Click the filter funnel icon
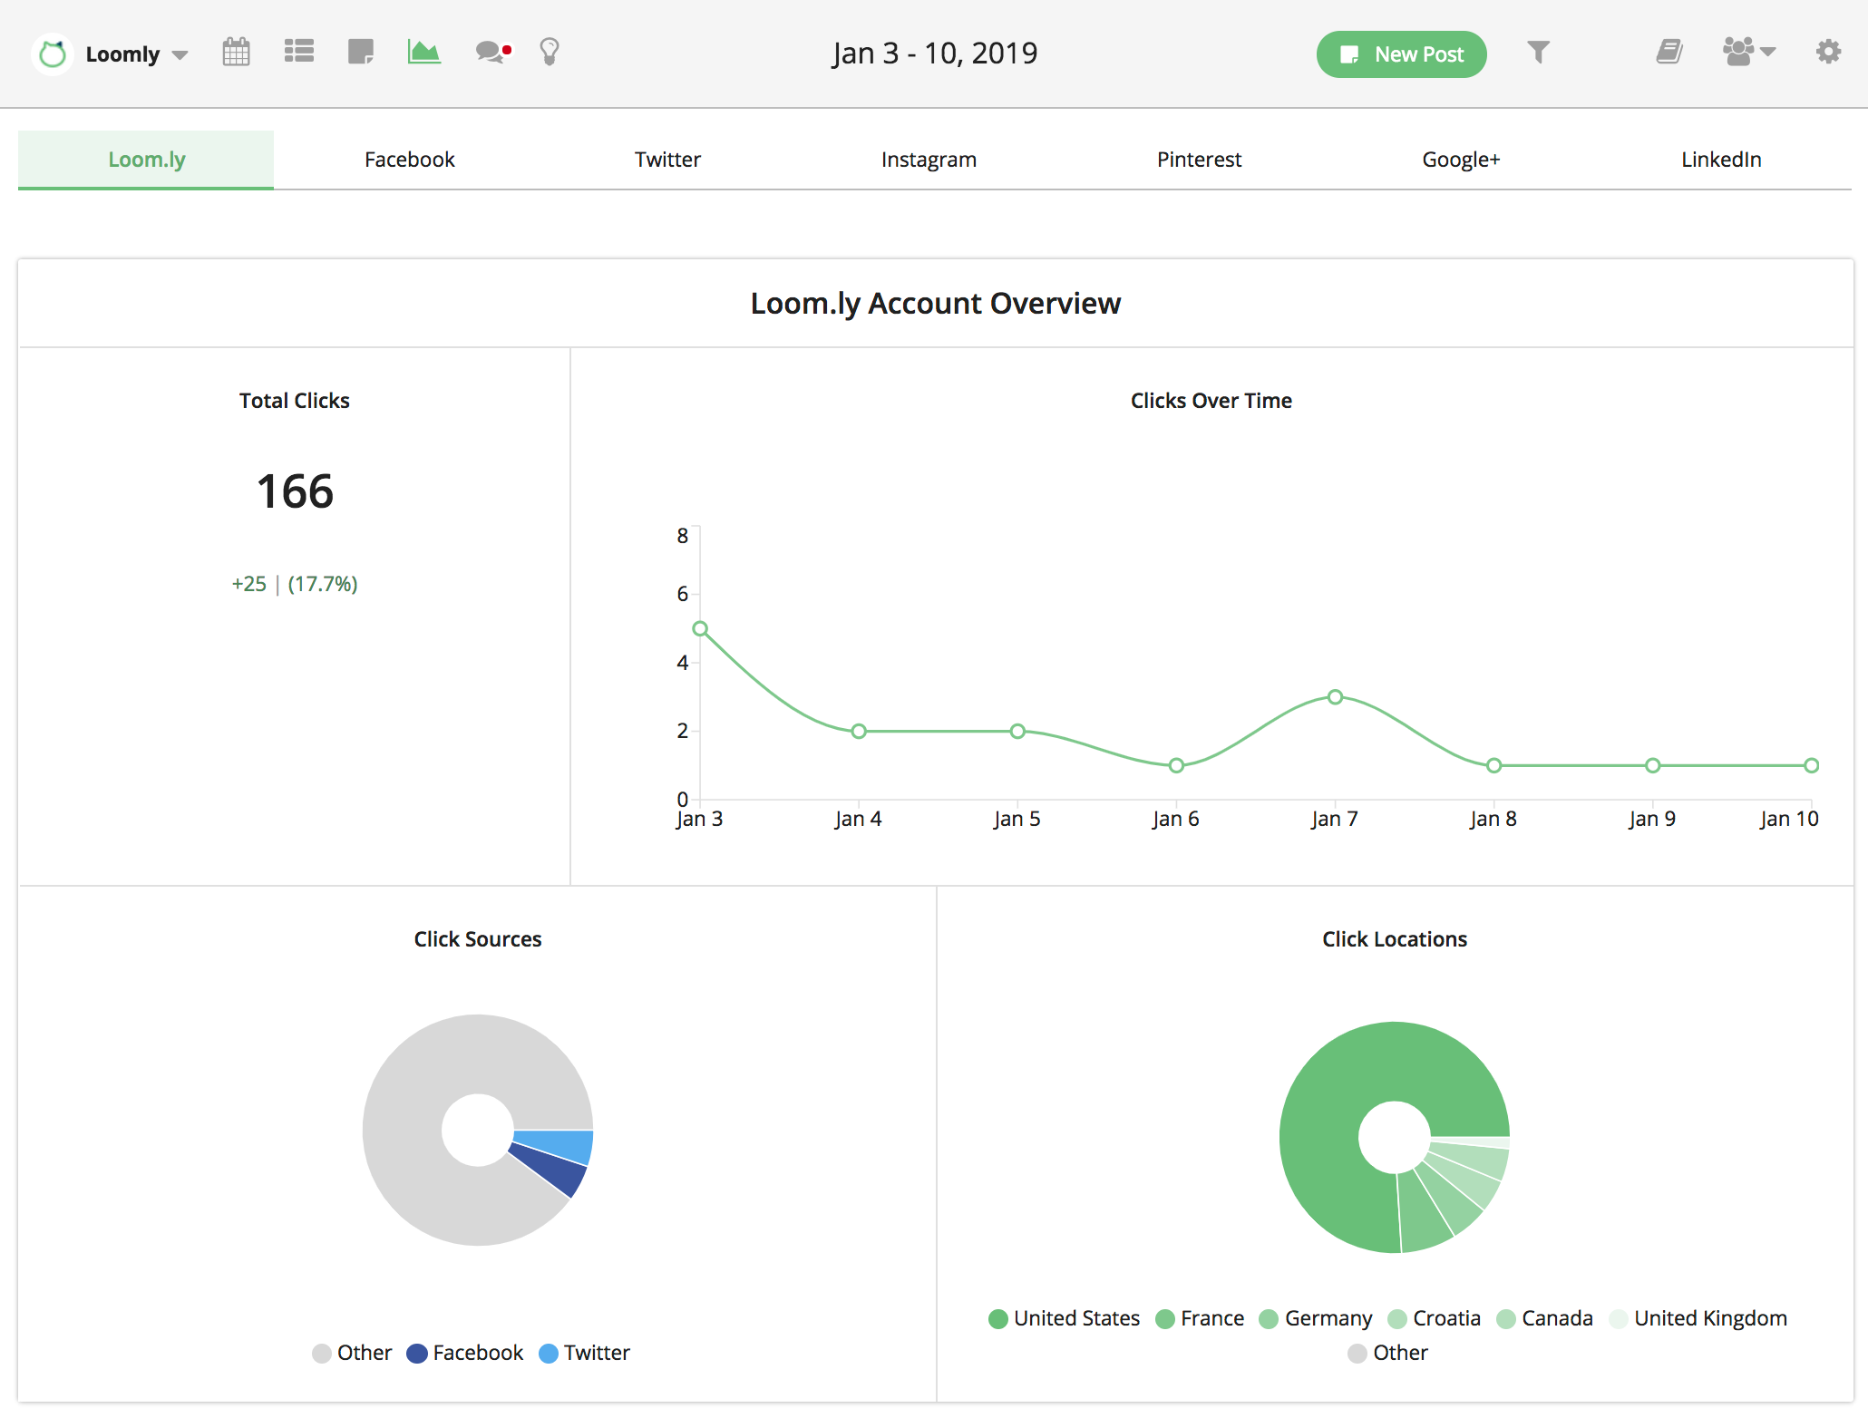This screenshot has width=1868, height=1418. [1538, 52]
